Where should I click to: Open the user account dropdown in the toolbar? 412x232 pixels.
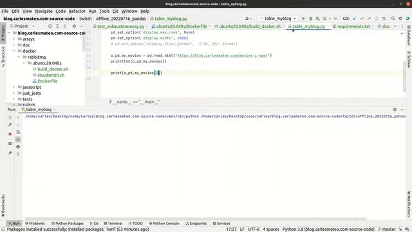click(248, 19)
